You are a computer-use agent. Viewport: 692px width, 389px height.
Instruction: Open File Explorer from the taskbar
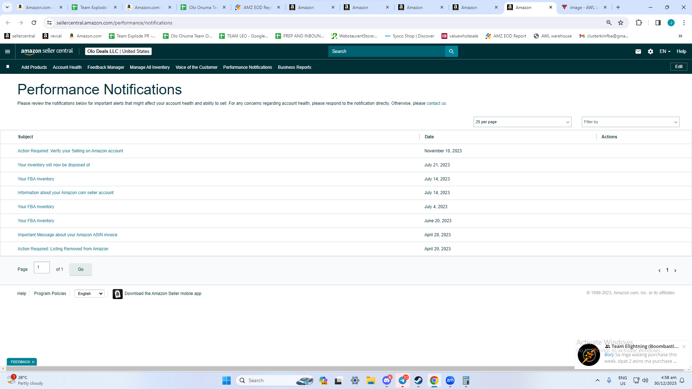pos(371,380)
